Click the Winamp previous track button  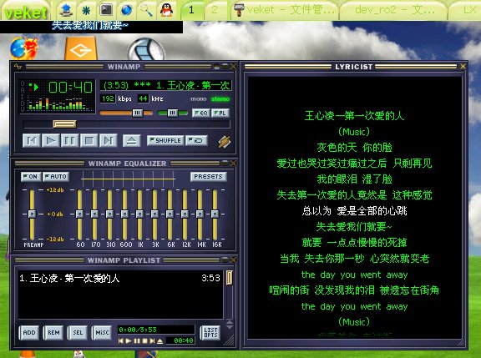pyautogui.click(x=32, y=141)
